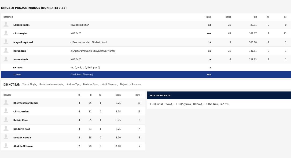Click Mayank Agarwal's player avatar icon
Image resolution: width=291 pixels, height=158 pixels.
tap(6, 42)
